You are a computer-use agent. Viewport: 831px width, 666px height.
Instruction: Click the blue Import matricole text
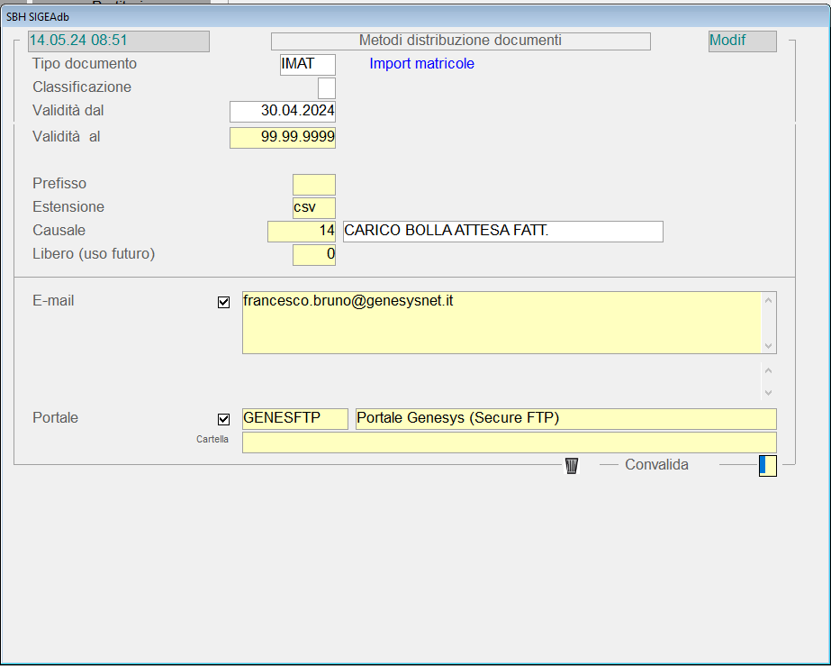coord(421,64)
